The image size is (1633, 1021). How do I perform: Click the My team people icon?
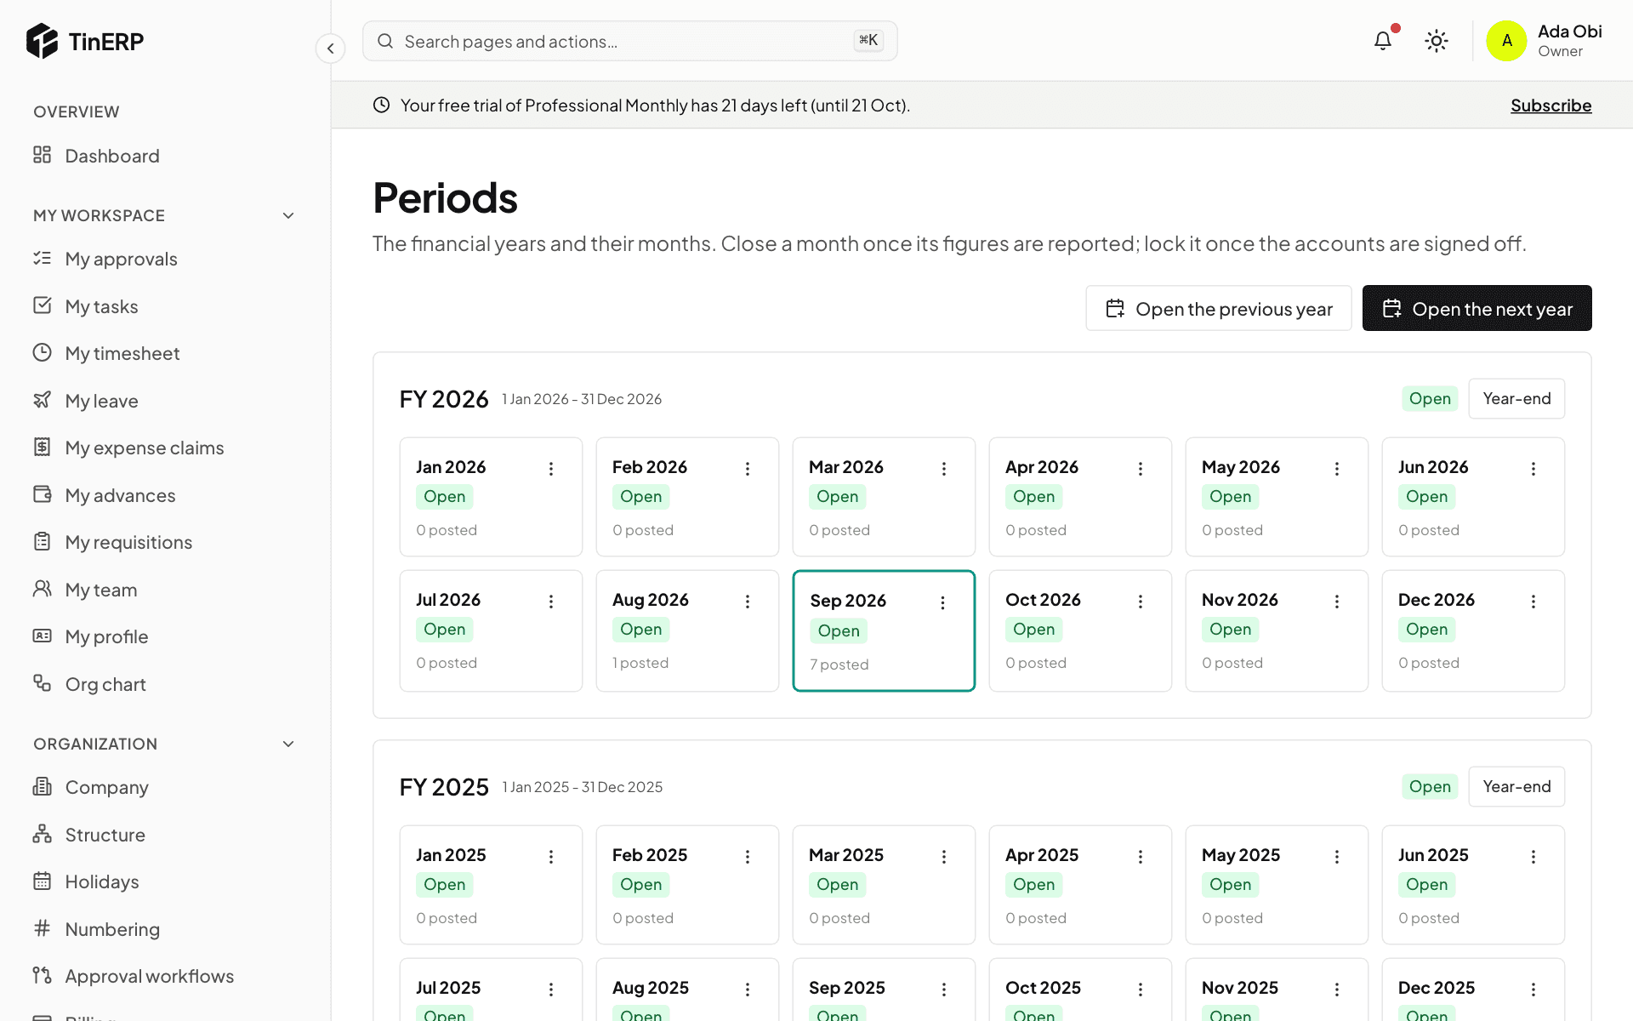(42, 589)
